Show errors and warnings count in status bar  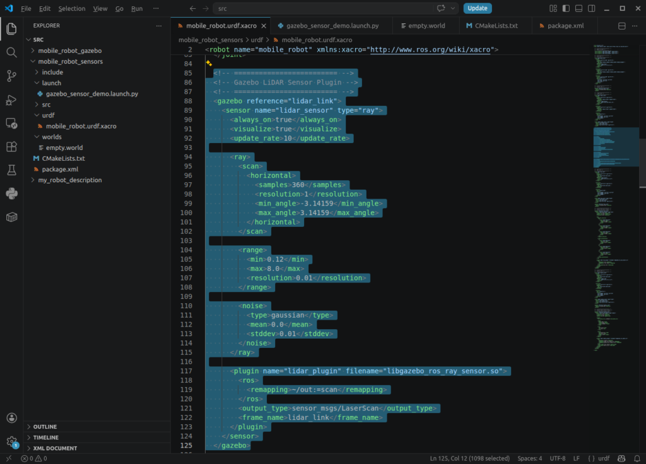tap(34, 458)
